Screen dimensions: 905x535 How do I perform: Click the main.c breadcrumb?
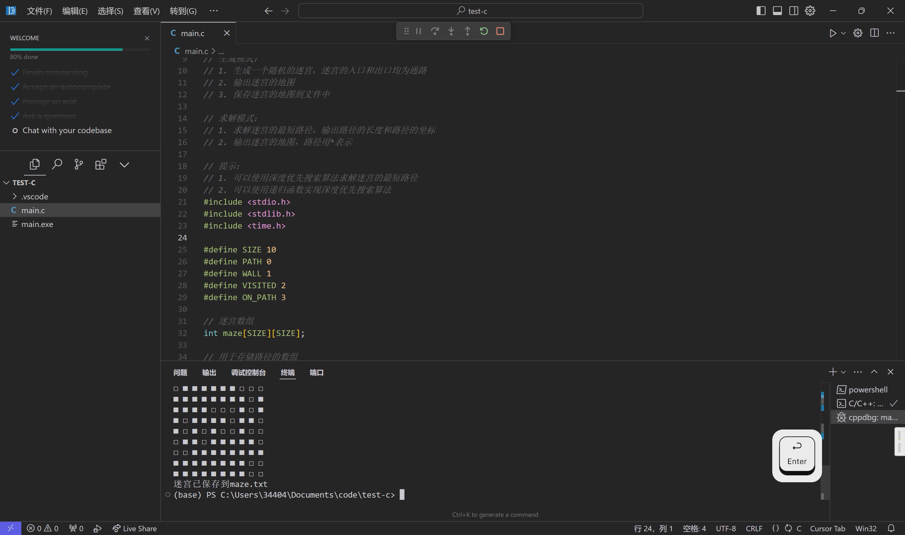tap(196, 51)
